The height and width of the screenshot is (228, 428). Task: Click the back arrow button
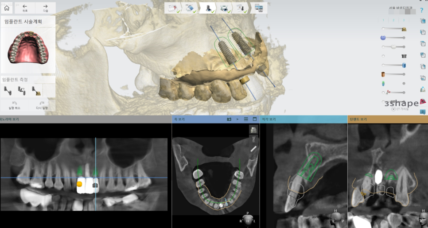pos(25,8)
